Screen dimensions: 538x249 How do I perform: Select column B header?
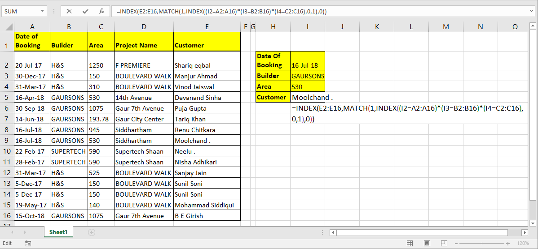coord(69,27)
